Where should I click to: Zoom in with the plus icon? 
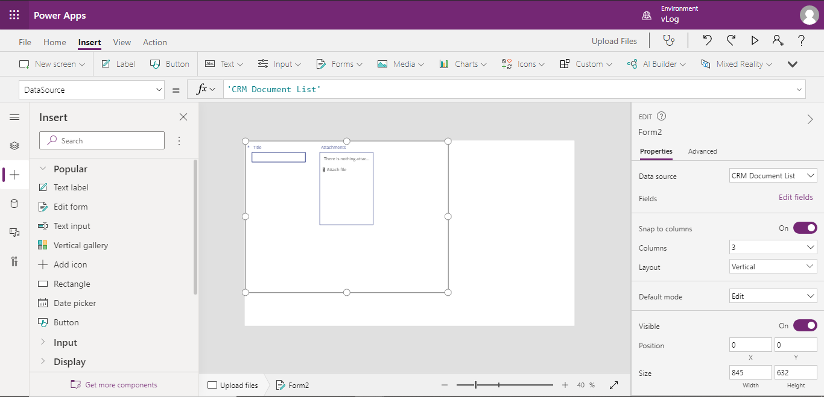point(565,385)
